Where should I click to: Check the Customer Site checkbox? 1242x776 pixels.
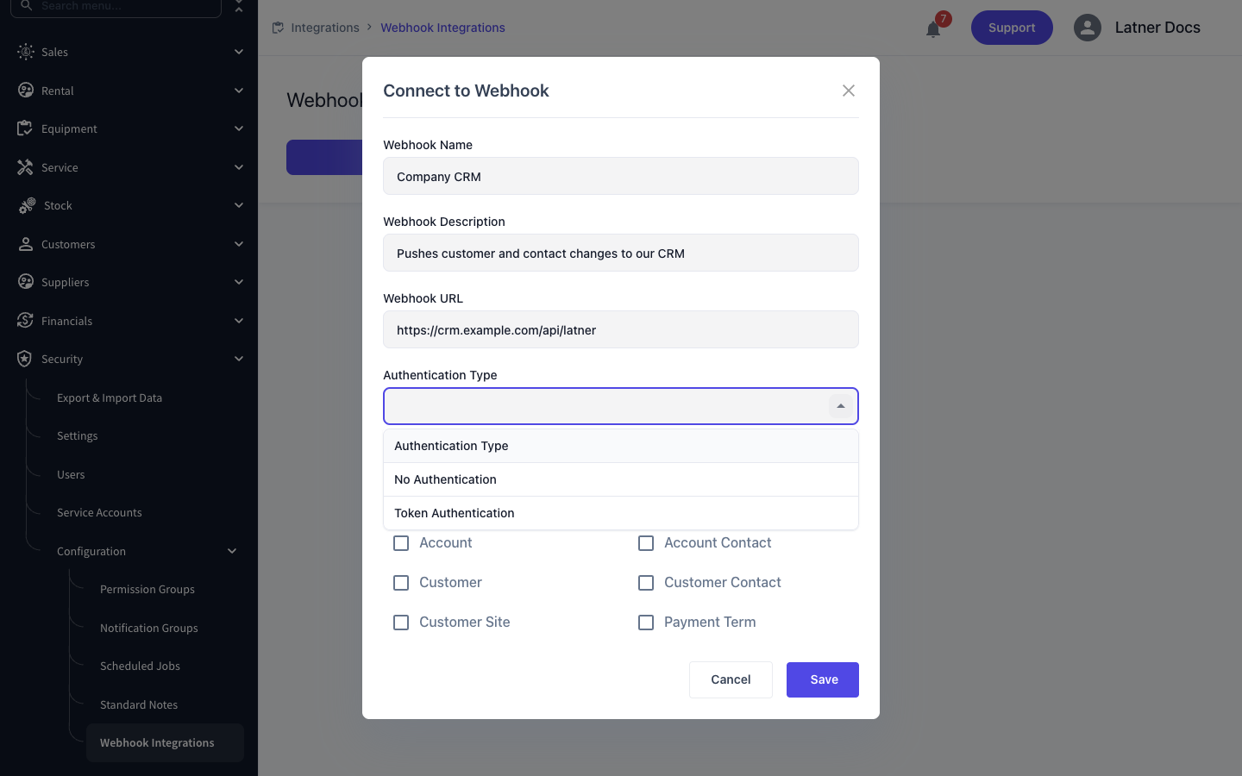tap(401, 623)
